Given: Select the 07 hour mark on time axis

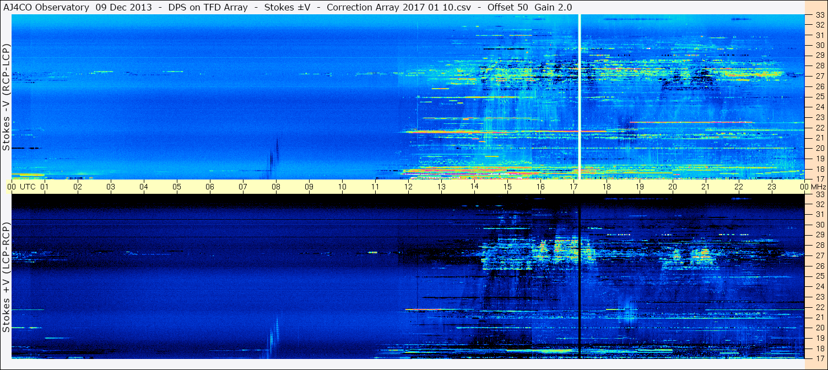Looking at the screenshot, I should [x=243, y=187].
